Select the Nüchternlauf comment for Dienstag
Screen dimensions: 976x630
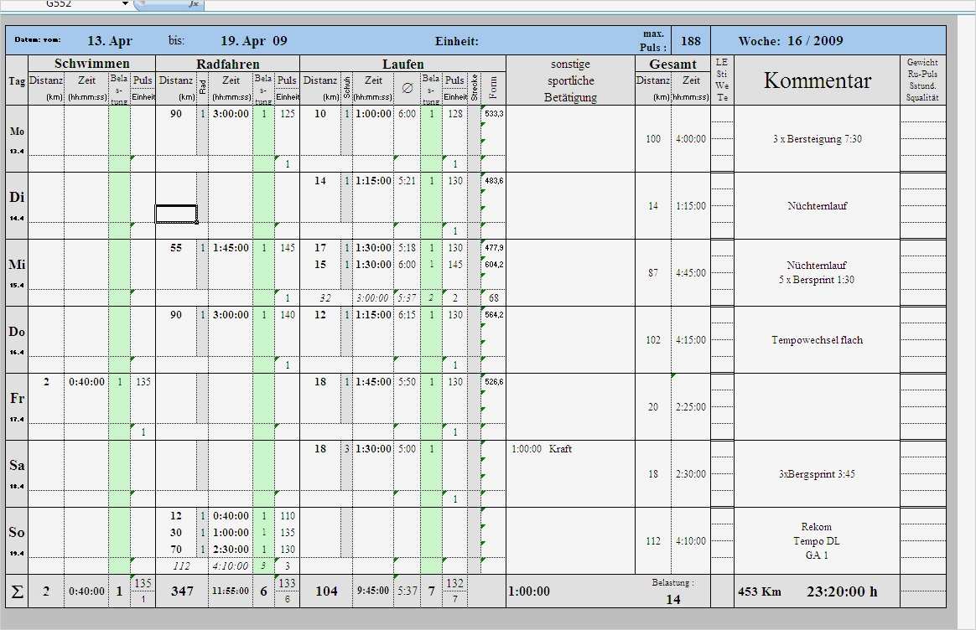point(816,206)
